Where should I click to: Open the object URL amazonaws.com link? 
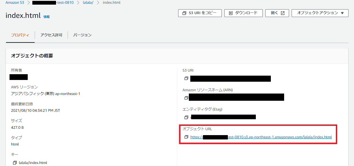(x=261, y=137)
